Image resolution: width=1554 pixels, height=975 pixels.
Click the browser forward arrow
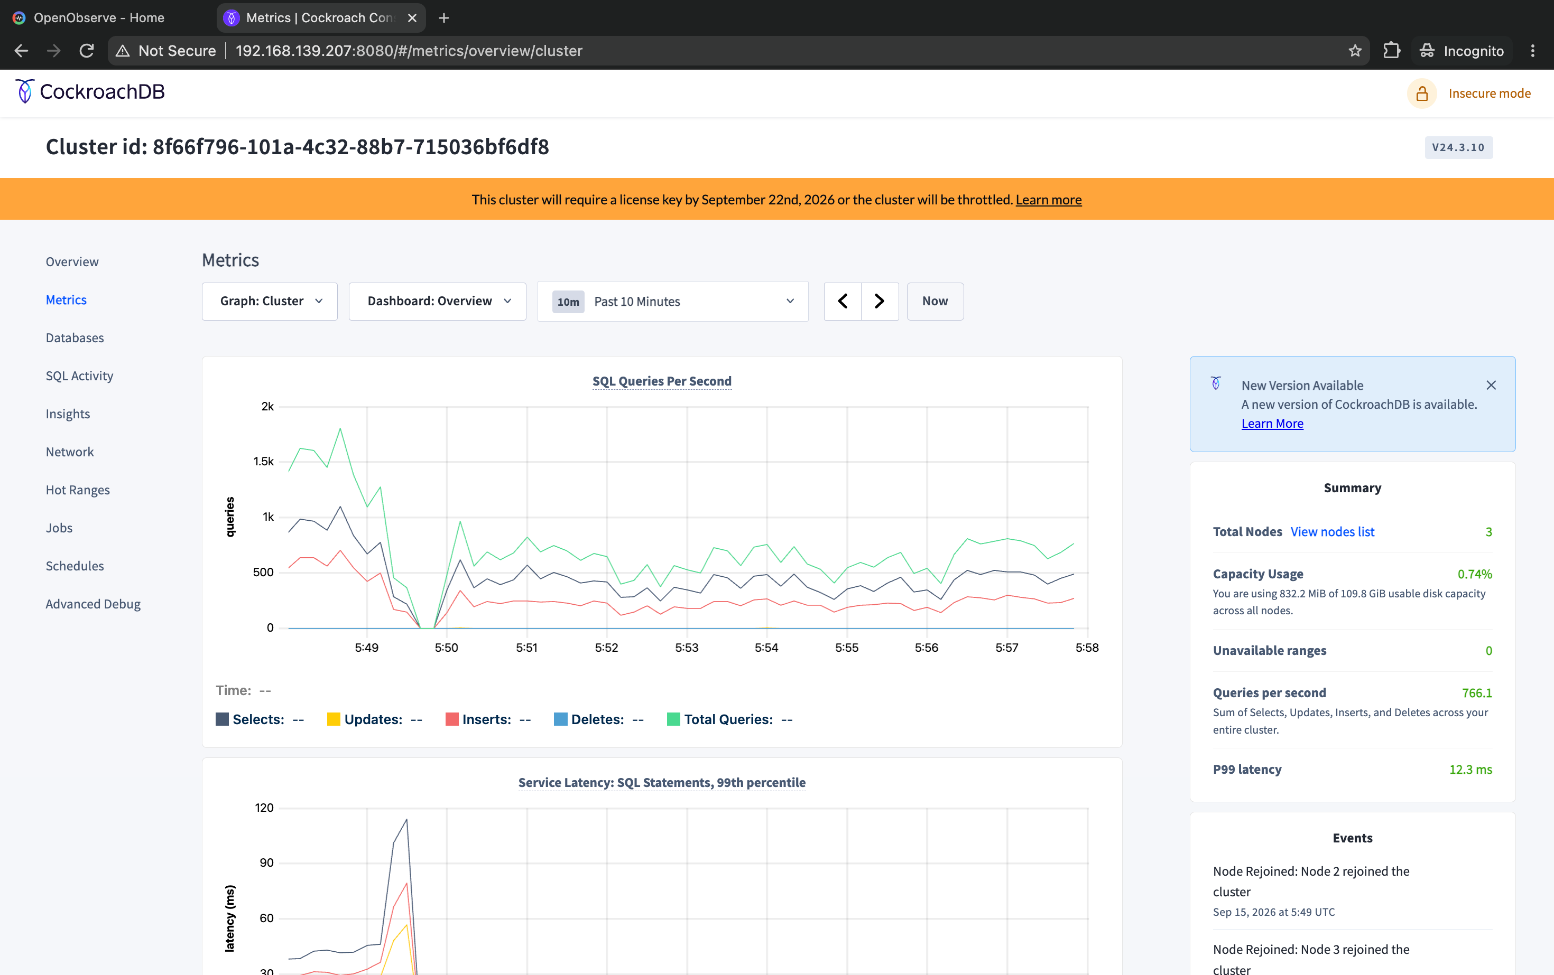pos(53,51)
